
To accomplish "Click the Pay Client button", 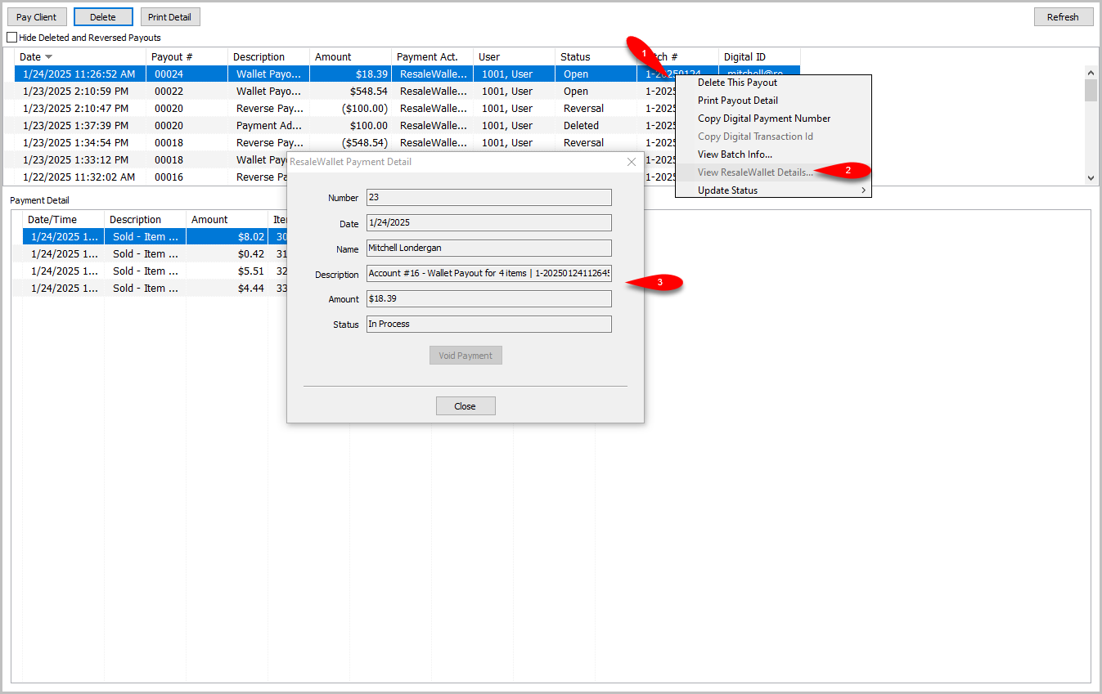I will click(x=37, y=17).
